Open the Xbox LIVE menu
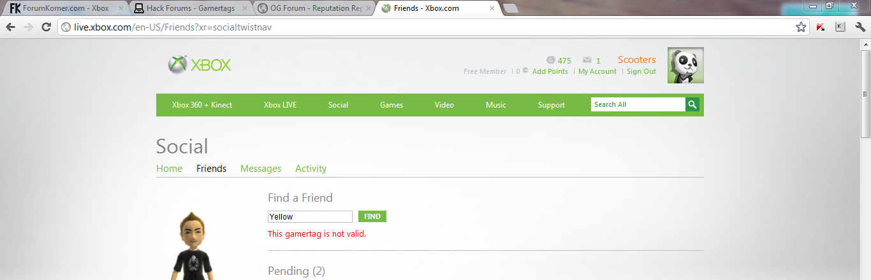The width and height of the screenshot is (871, 280). (x=280, y=105)
